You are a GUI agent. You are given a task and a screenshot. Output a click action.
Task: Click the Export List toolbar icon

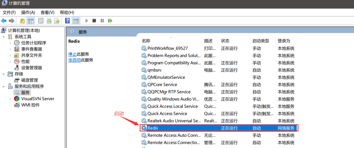[57, 21]
